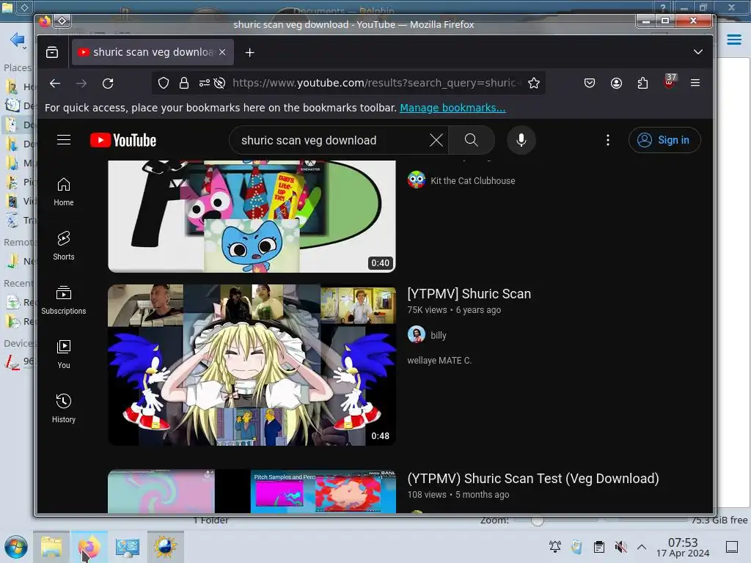Go back in Firefox
Image resolution: width=751 pixels, height=563 pixels.
(55, 84)
